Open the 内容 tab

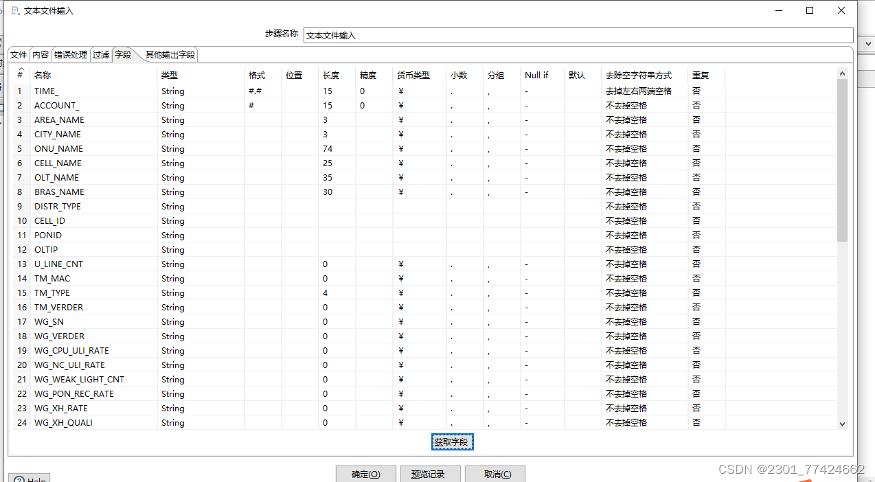[40, 54]
